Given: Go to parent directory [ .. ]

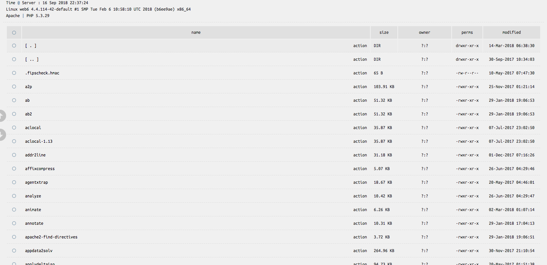Looking at the screenshot, I should click(x=32, y=59).
